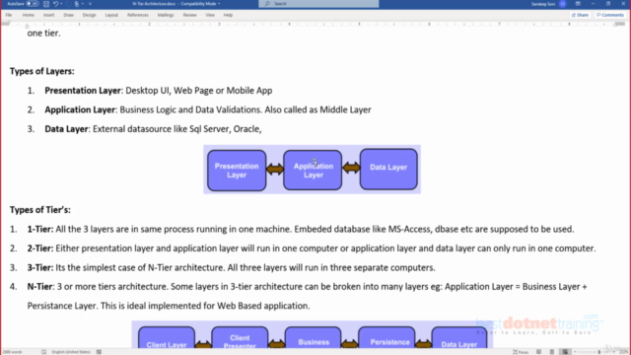Viewport: 631px width, 355px height.
Task: Select the Presentation Layer diagram box
Action: pyautogui.click(x=237, y=171)
